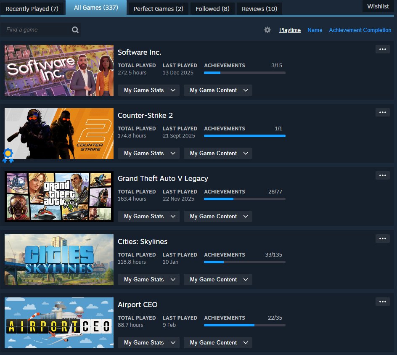Expand My Game Content for Airport CEO
Viewport: 397px width, 355px height.
tap(218, 342)
